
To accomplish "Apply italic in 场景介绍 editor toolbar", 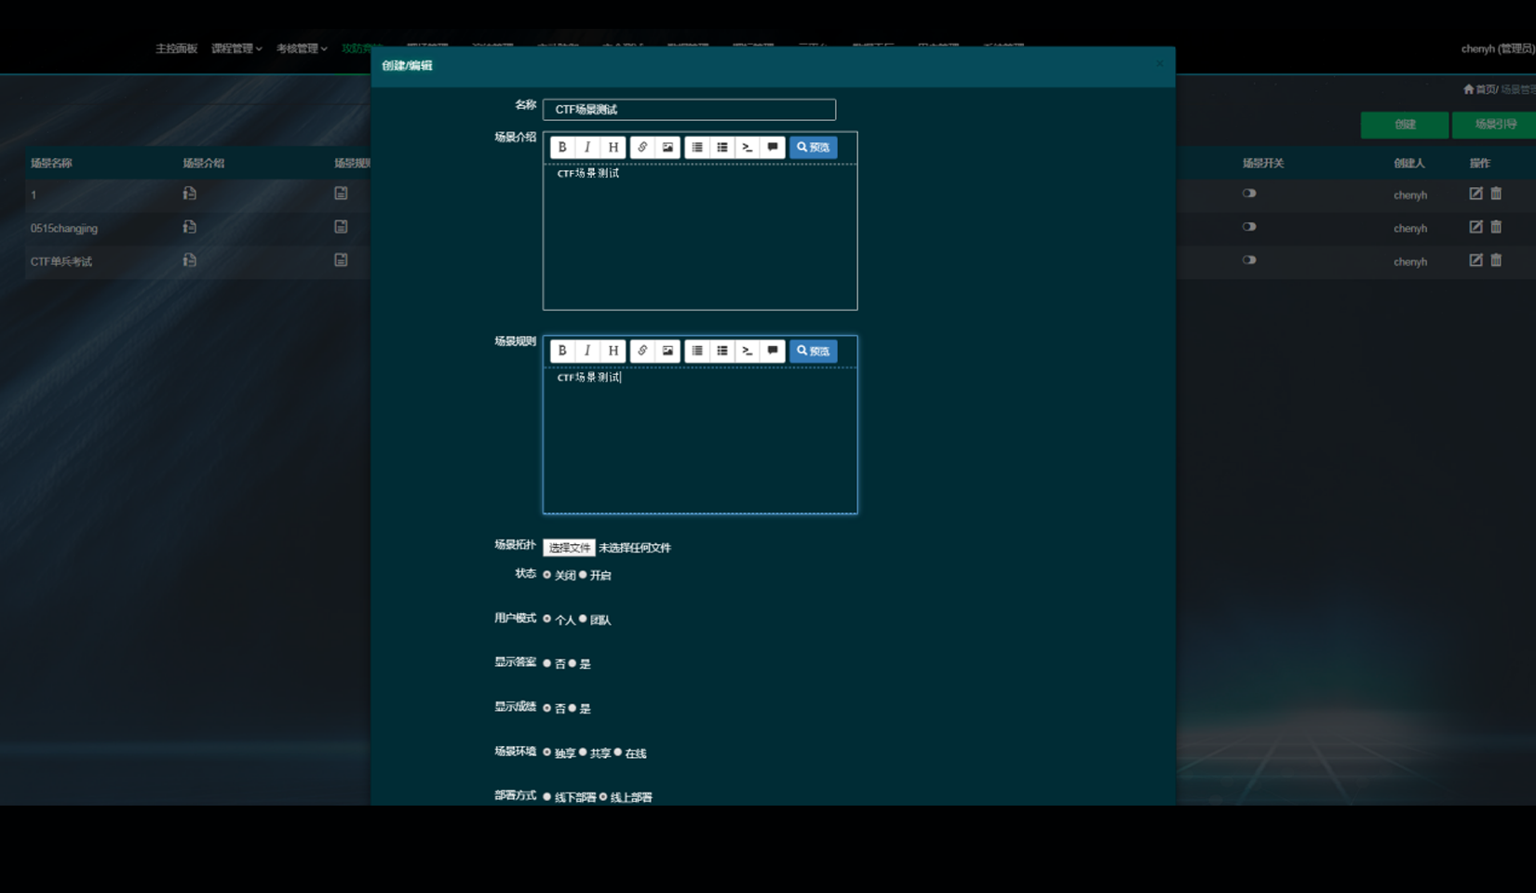I will 587,147.
